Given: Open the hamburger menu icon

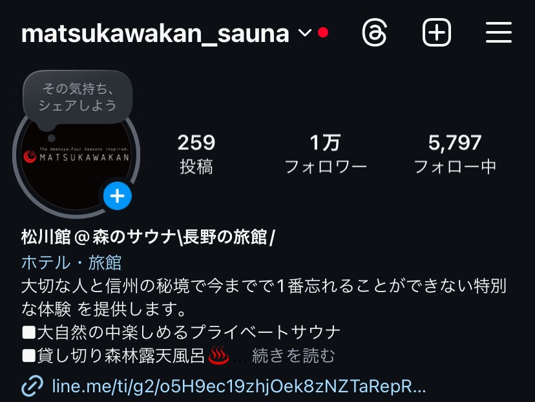Looking at the screenshot, I should [x=498, y=33].
